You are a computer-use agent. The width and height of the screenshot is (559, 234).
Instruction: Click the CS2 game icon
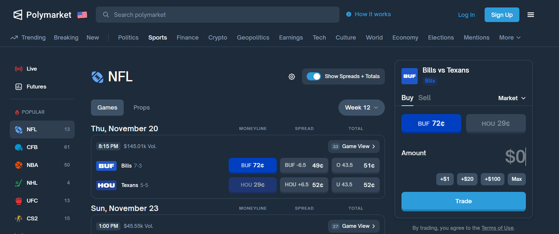point(19,218)
